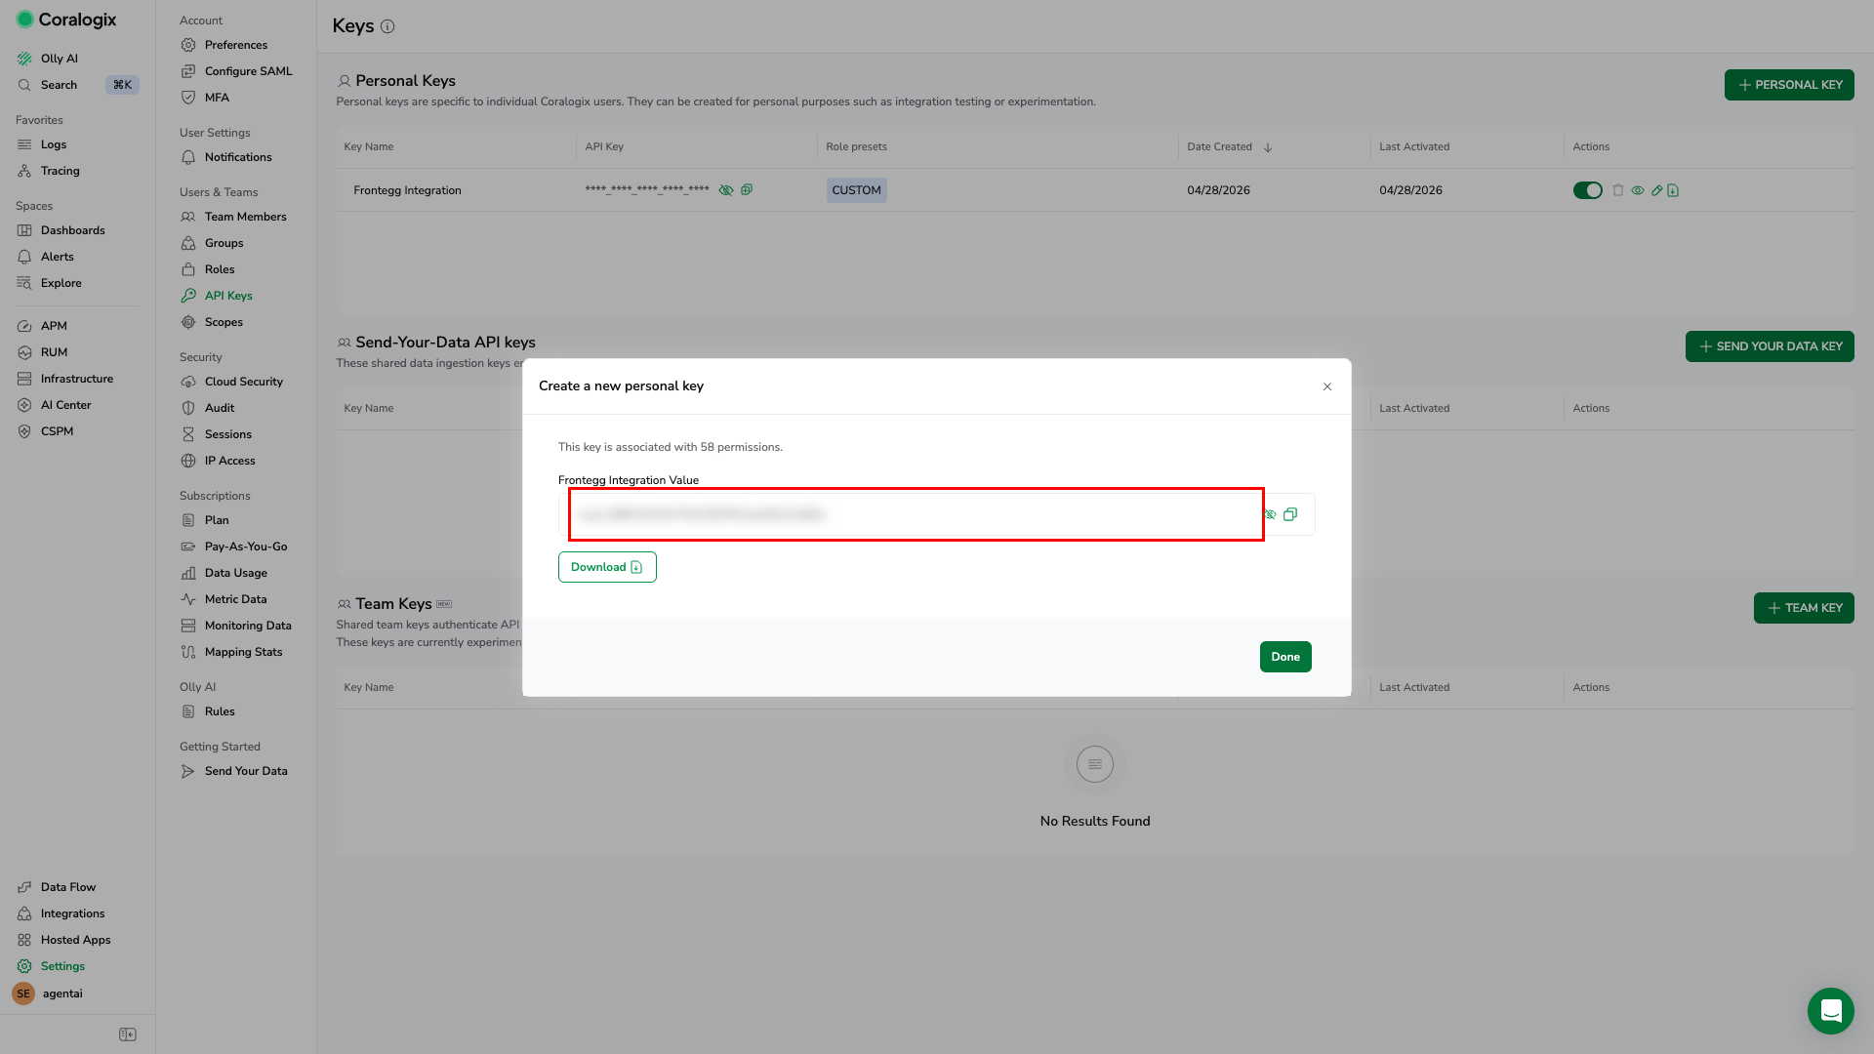
Task: Collapse the sidebar panel icon at bottom left
Action: coord(128,1034)
